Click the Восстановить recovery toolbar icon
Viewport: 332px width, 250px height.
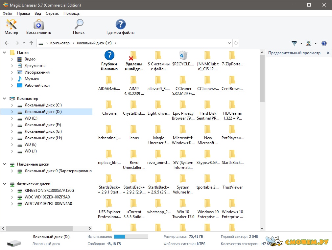click(x=38, y=27)
